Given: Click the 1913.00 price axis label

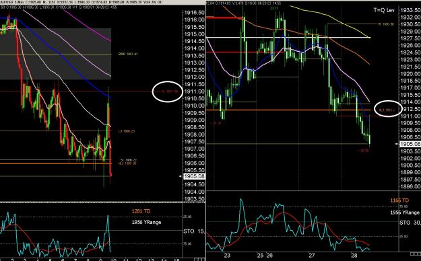Looking at the screenshot, I should (194, 63).
